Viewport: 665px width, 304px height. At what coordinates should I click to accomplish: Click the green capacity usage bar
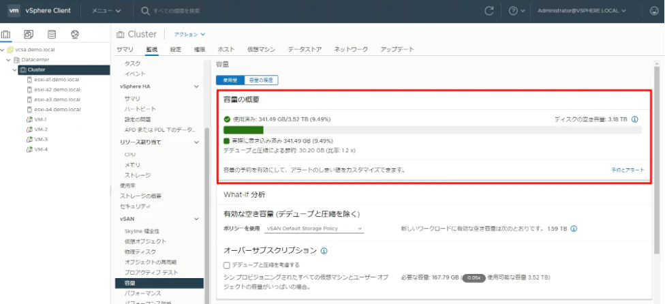tap(243, 130)
